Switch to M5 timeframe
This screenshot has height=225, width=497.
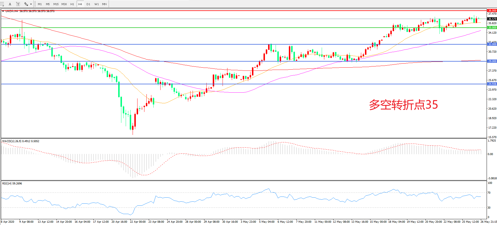[x=48, y=4]
